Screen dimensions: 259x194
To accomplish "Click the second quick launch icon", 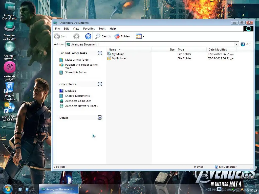I will (x=27, y=189).
